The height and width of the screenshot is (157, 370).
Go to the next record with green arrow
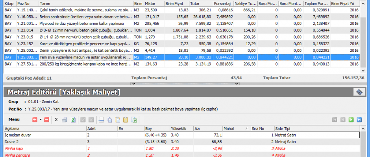click(351, 119)
